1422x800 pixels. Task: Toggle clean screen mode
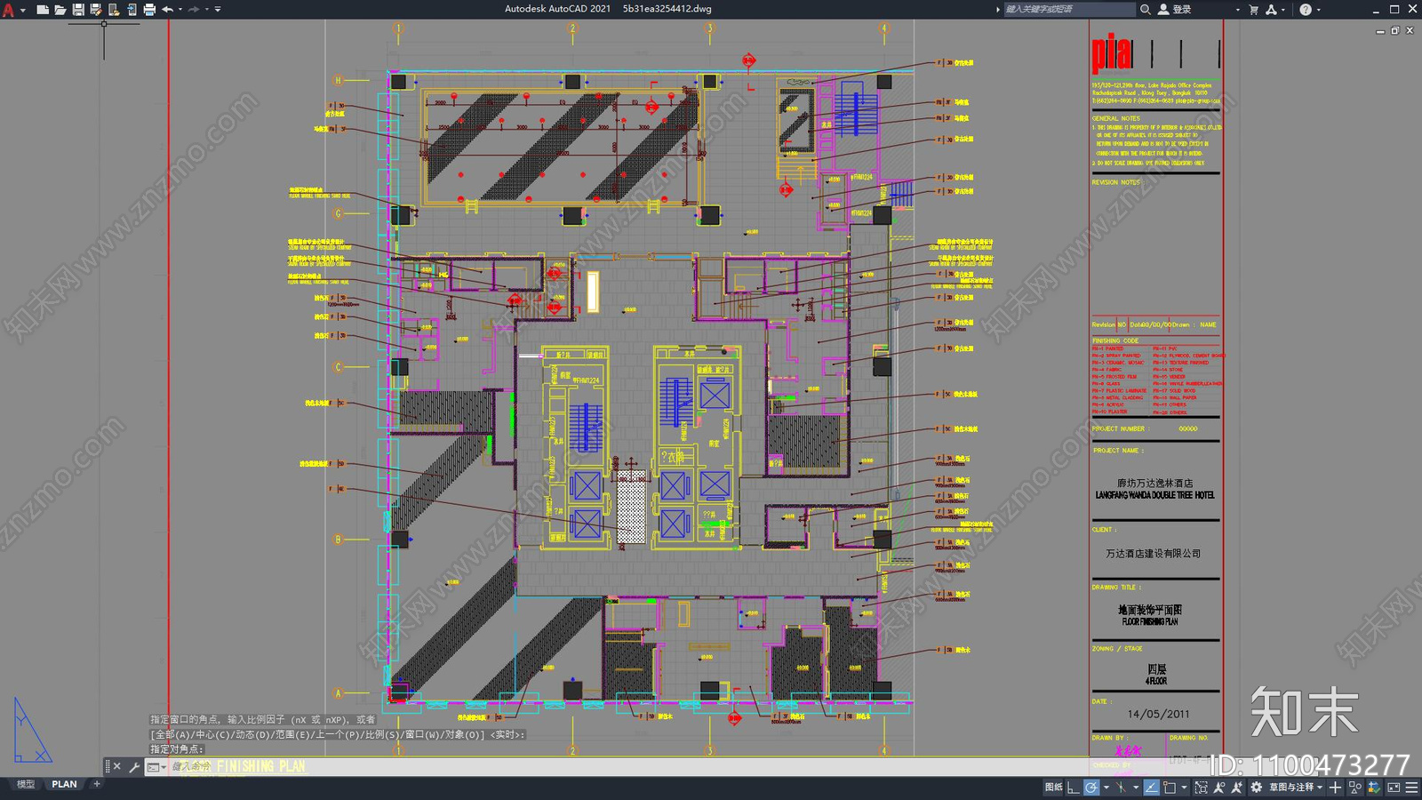[1394, 788]
